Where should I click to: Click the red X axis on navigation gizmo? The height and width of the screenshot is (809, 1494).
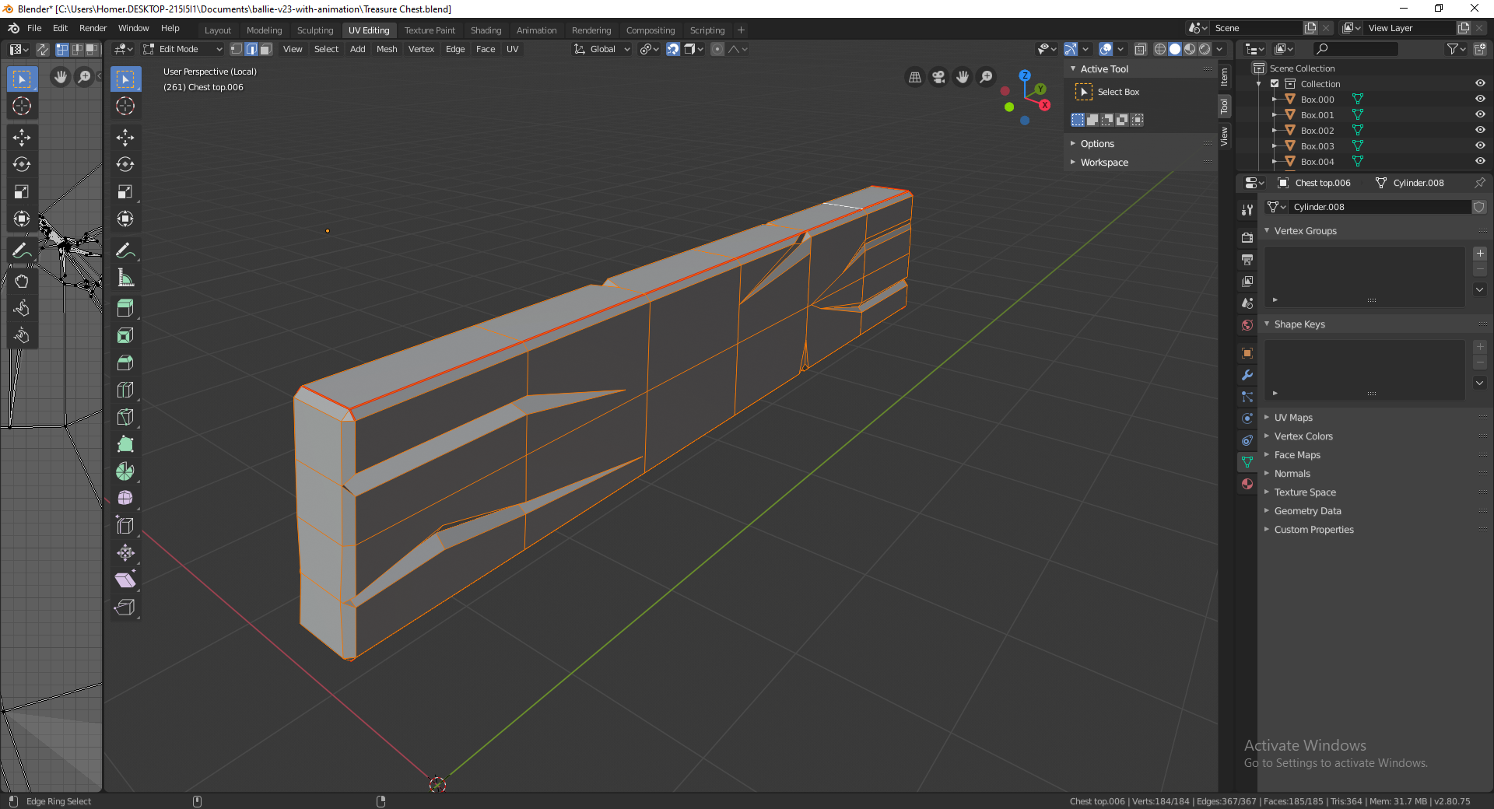point(1045,105)
